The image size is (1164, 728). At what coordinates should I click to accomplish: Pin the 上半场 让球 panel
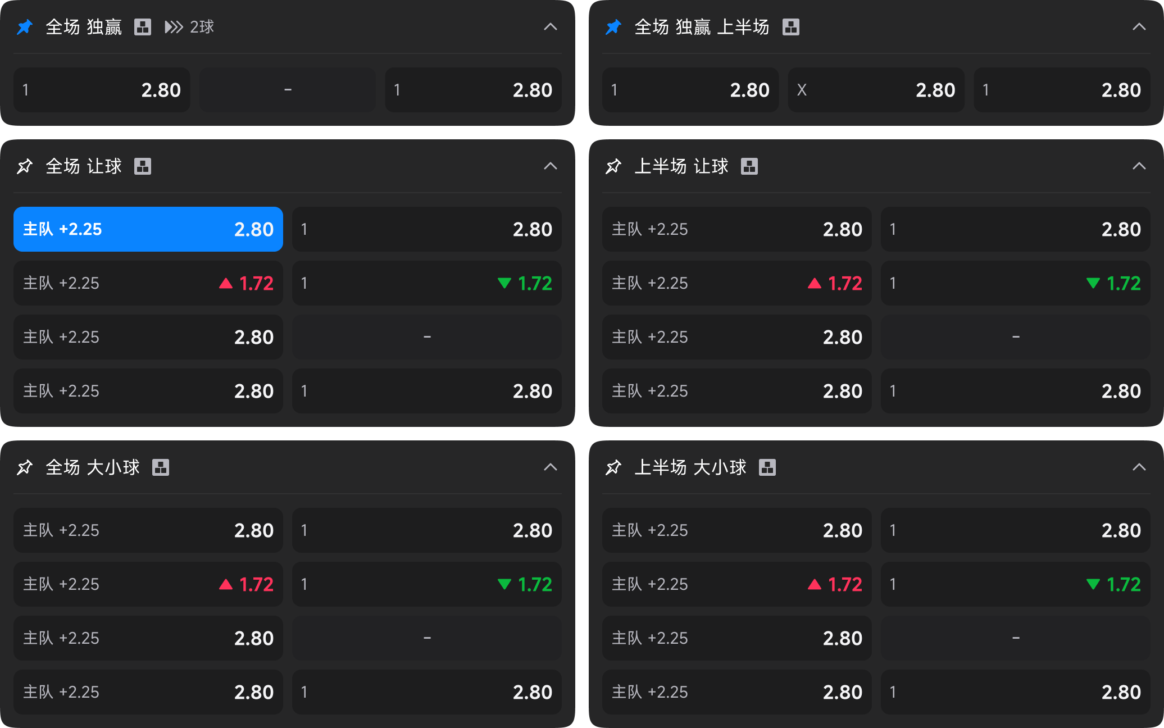click(x=613, y=166)
